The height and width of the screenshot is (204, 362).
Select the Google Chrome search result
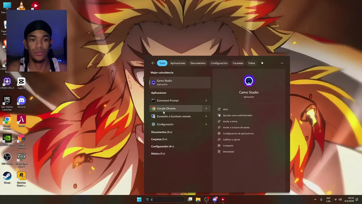pyautogui.click(x=176, y=109)
